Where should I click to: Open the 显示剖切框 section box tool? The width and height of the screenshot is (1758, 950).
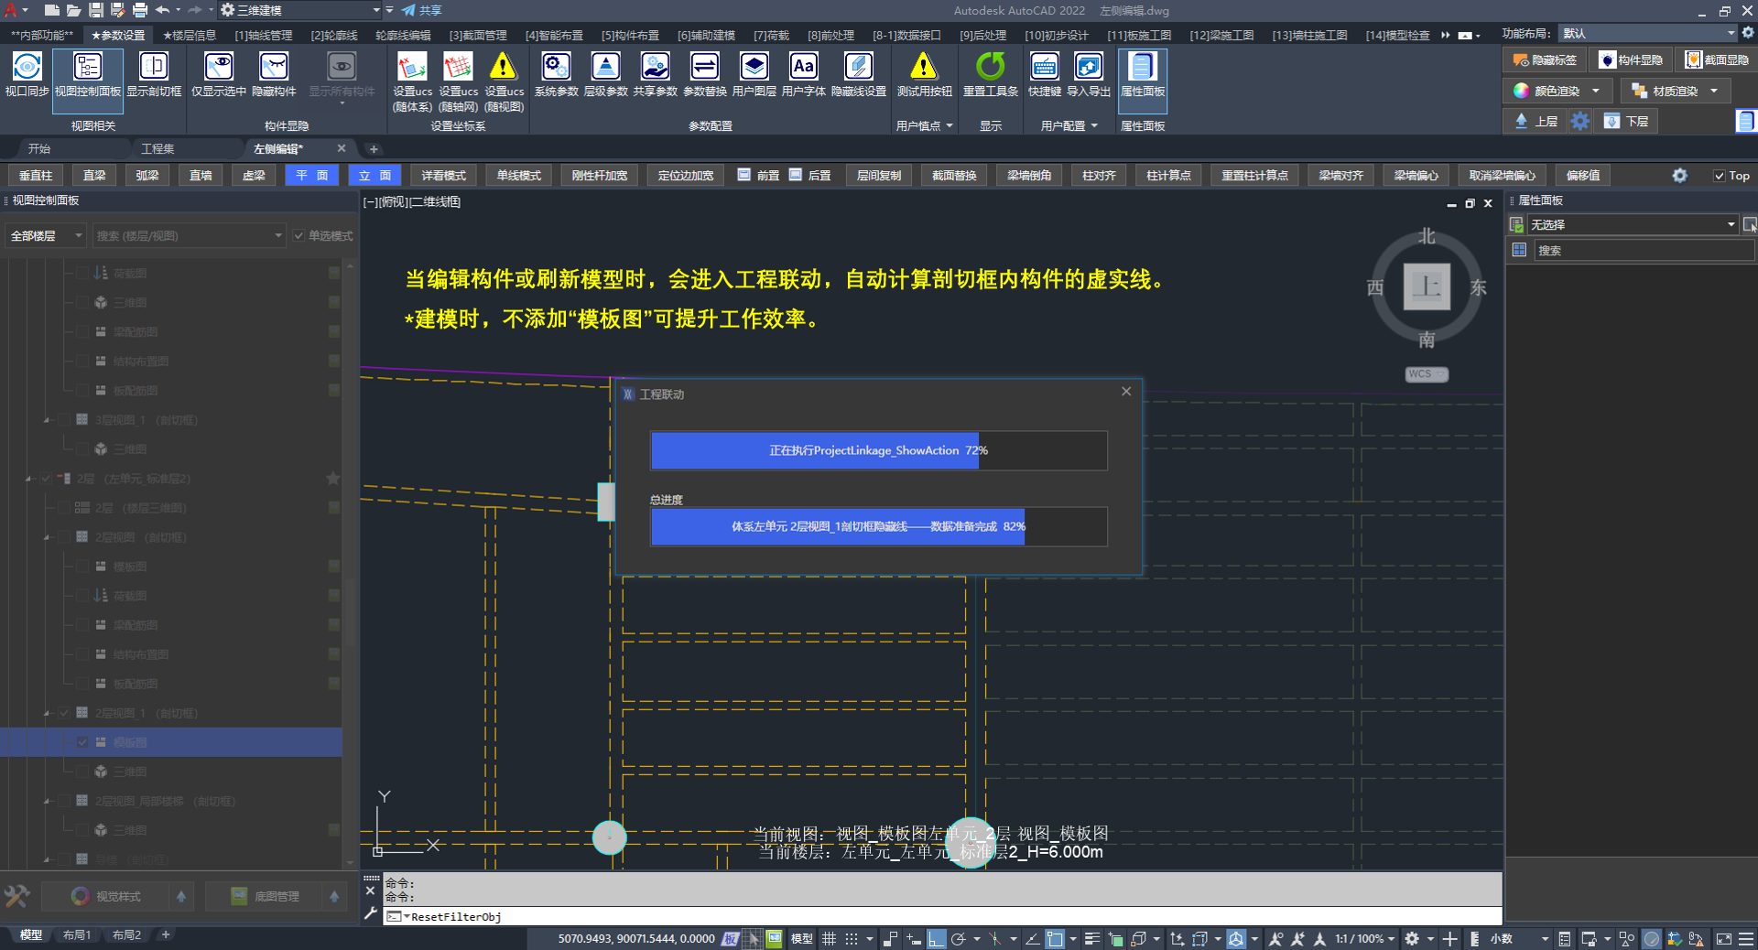153,74
